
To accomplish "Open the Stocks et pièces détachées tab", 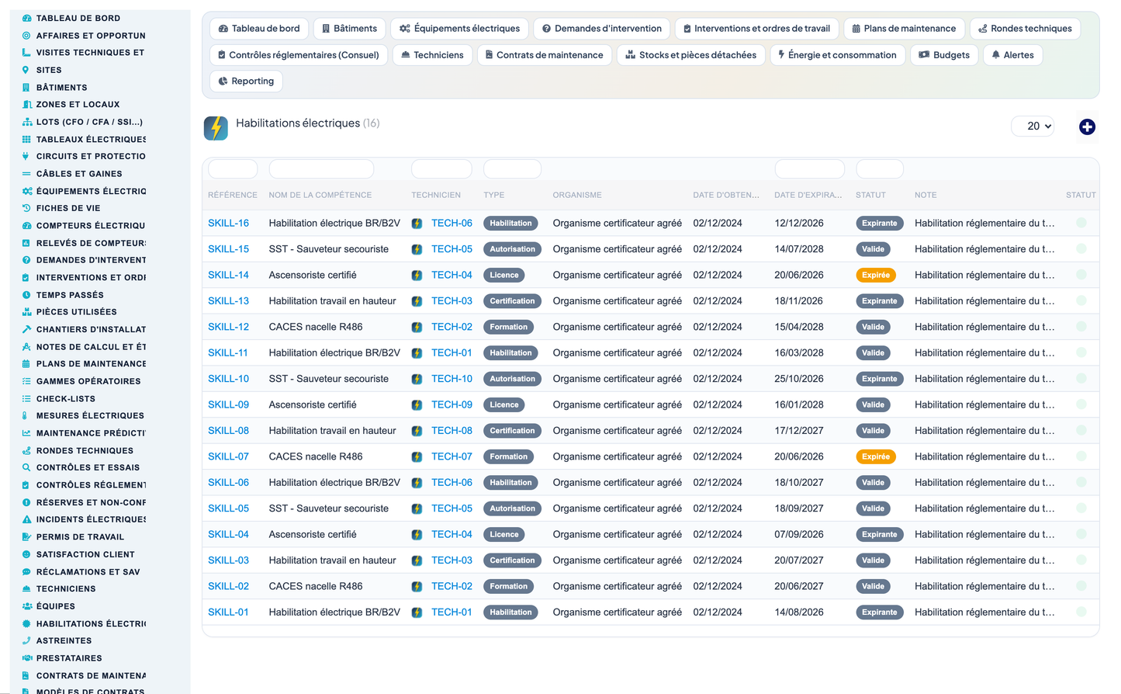I will pos(691,55).
